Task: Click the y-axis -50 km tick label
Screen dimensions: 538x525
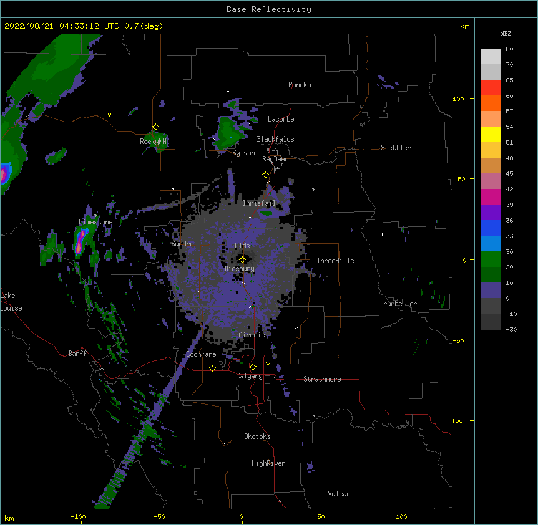Action: (x=458, y=340)
